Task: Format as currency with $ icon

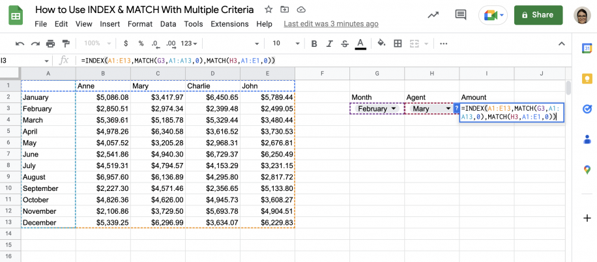Action: [126, 44]
